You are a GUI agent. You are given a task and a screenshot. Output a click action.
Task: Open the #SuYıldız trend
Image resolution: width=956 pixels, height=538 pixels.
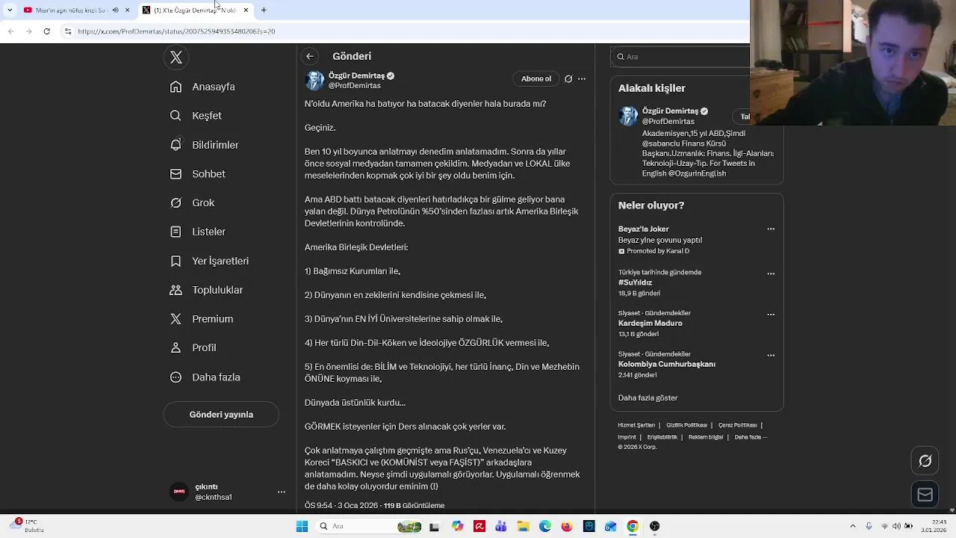point(635,283)
